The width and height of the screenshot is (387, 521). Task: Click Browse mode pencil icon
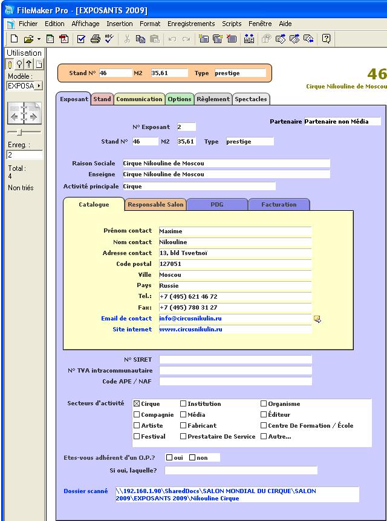(x=10, y=65)
